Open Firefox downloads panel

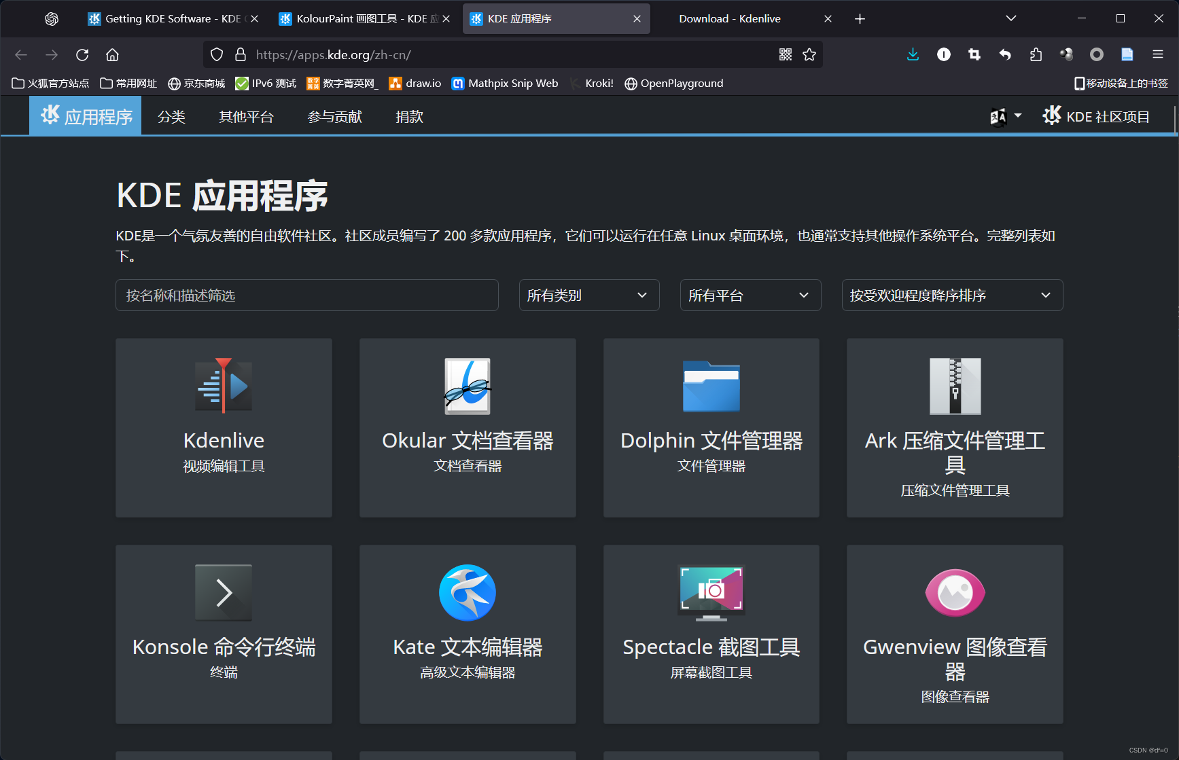click(913, 54)
